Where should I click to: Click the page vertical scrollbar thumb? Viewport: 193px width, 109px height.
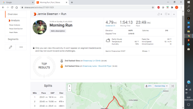[x=183, y=30]
